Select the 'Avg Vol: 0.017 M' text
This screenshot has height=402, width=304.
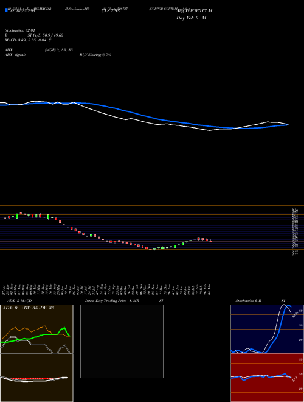194,11
